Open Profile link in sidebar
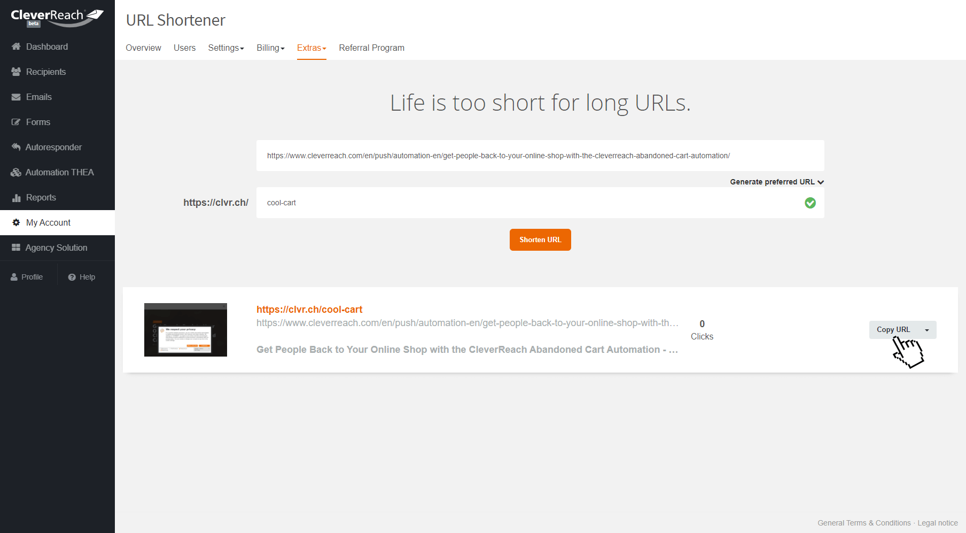 coord(27,277)
